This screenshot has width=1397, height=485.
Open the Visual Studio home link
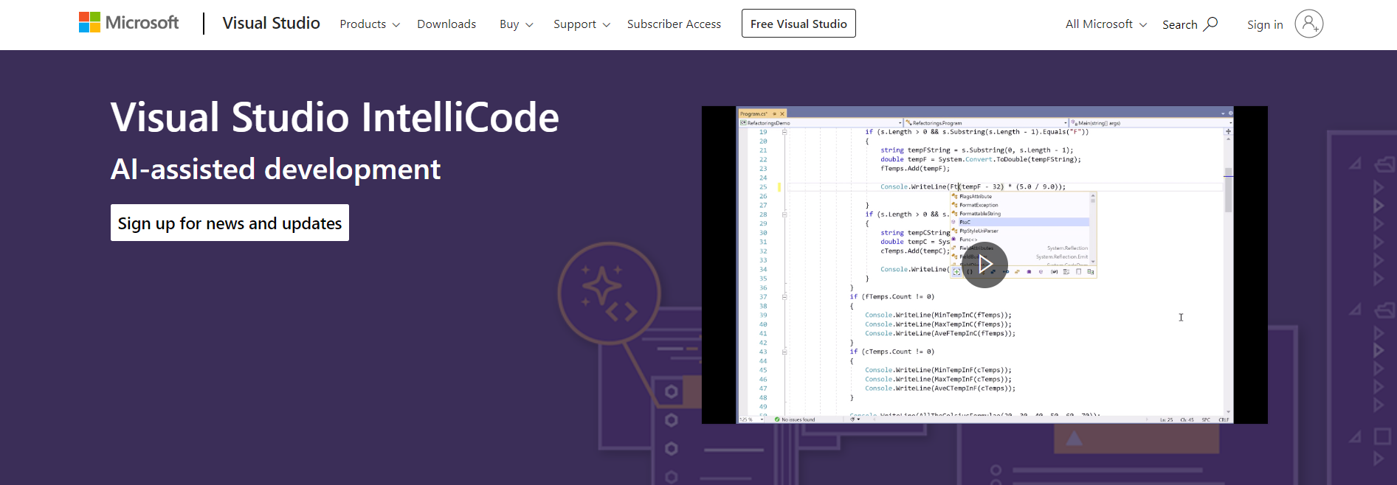tap(271, 24)
